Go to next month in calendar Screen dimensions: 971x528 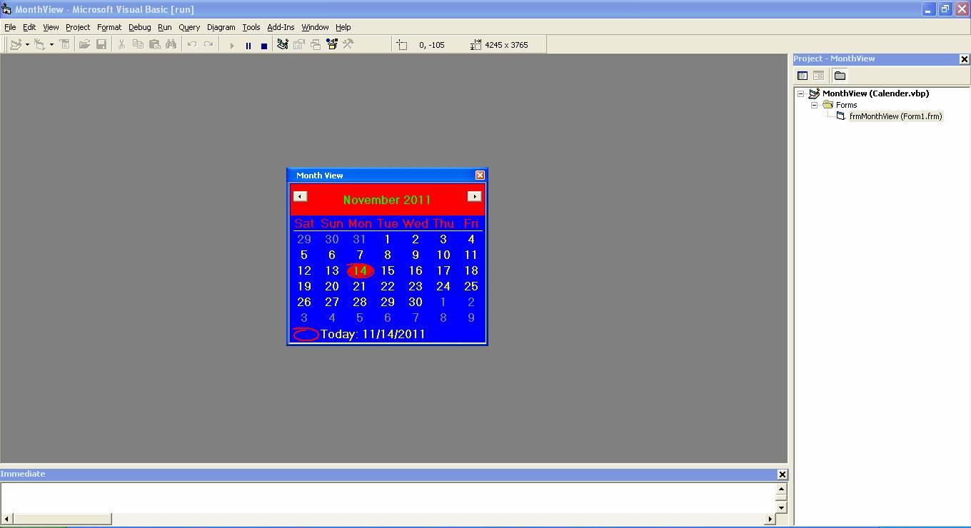click(474, 196)
